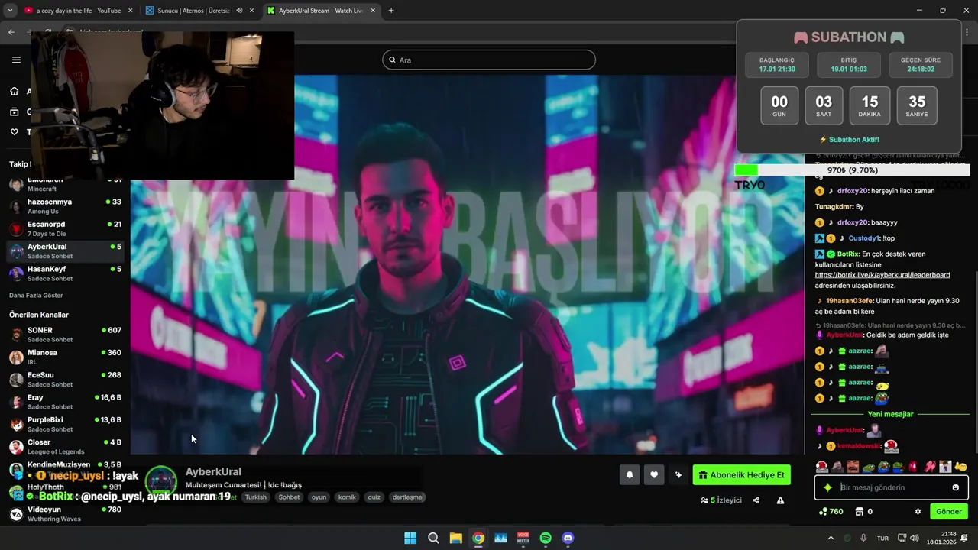Open HasanKeyf channel from sidebar
The width and height of the screenshot is (978, 550).
pos(65,273)
